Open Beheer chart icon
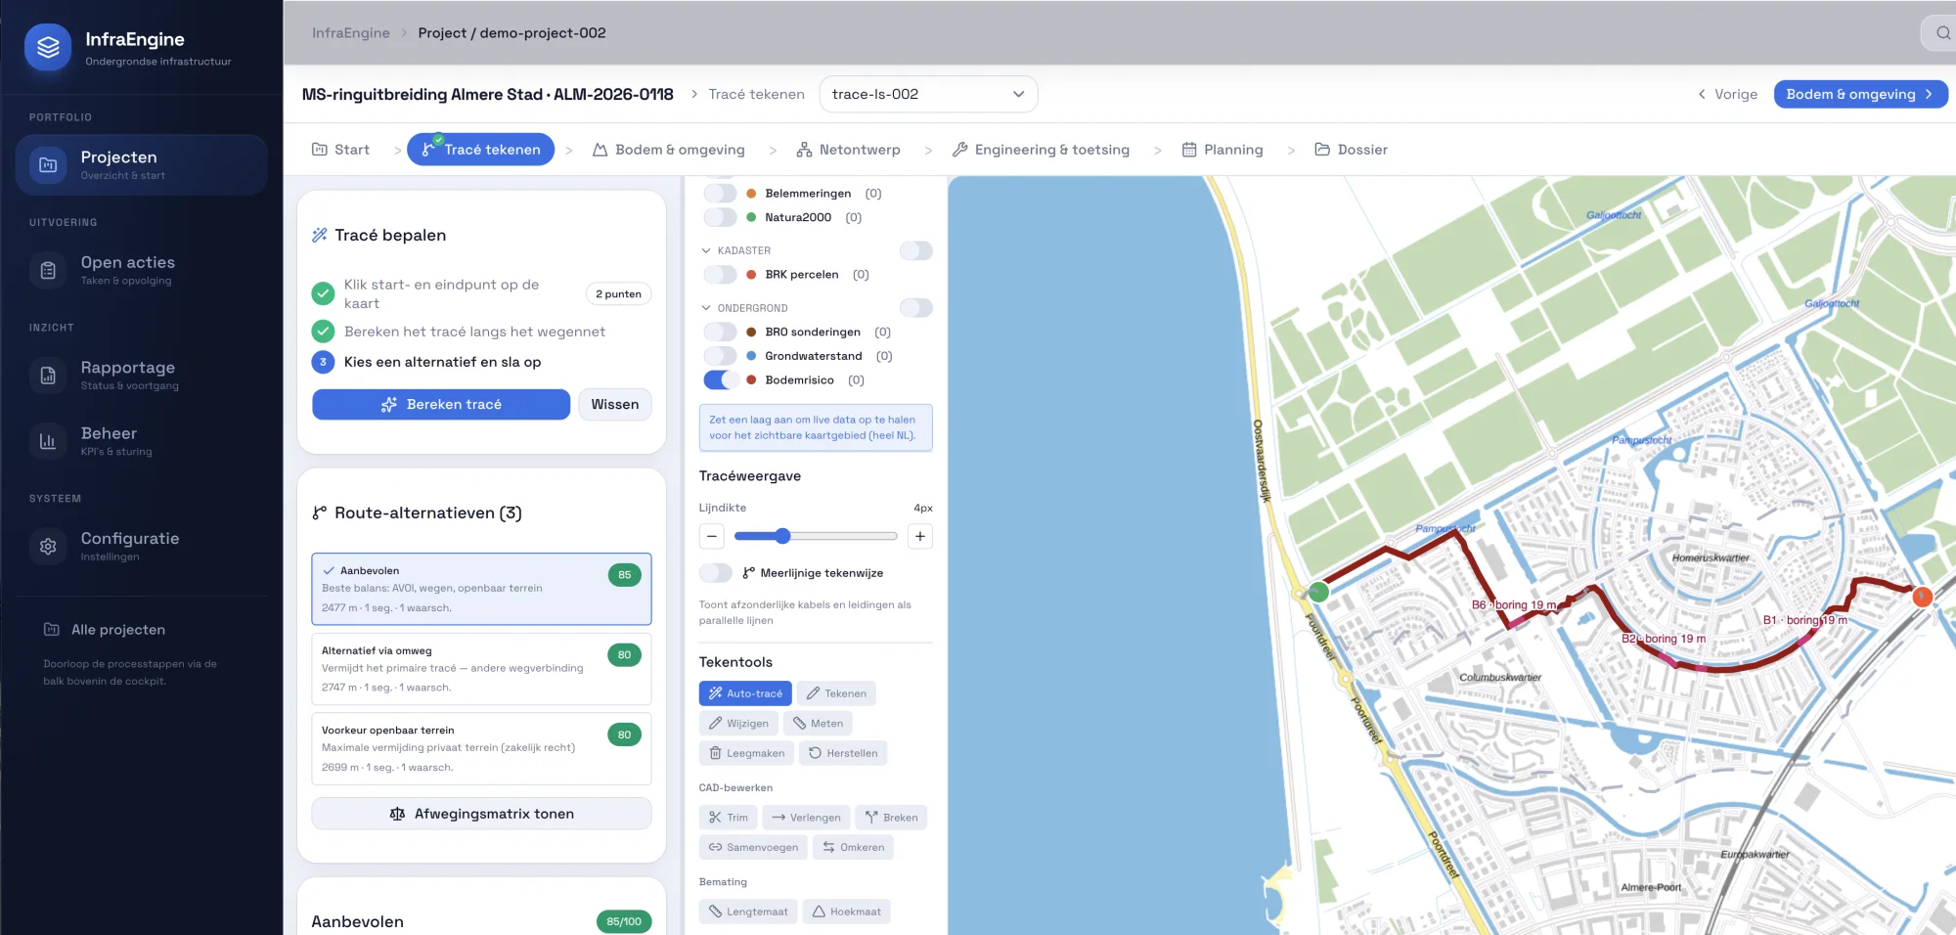 [x=48, y=441]
